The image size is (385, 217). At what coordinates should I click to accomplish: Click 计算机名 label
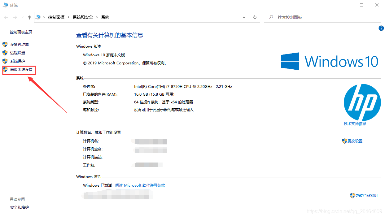(x=91, y=141)
